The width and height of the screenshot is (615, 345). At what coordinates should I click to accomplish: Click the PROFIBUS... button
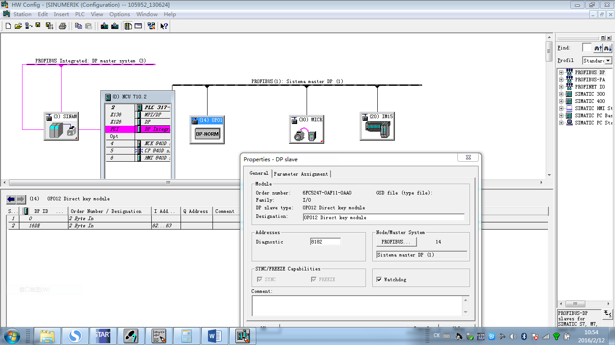click(x=396, y=242)
